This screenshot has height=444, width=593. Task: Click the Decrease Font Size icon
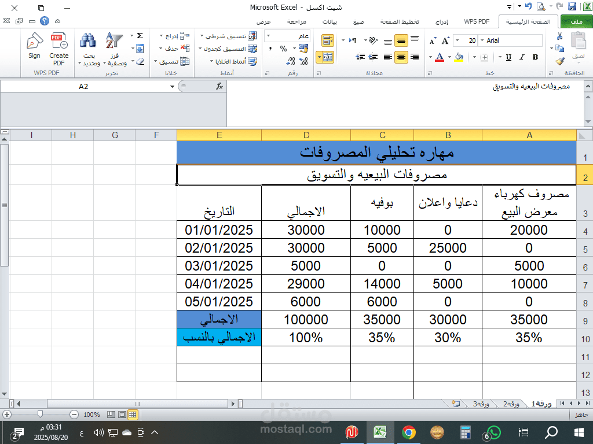click(433, 41)
